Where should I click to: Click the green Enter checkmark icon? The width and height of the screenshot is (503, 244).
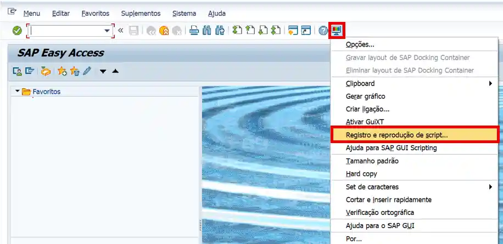[x=17, y=31]
